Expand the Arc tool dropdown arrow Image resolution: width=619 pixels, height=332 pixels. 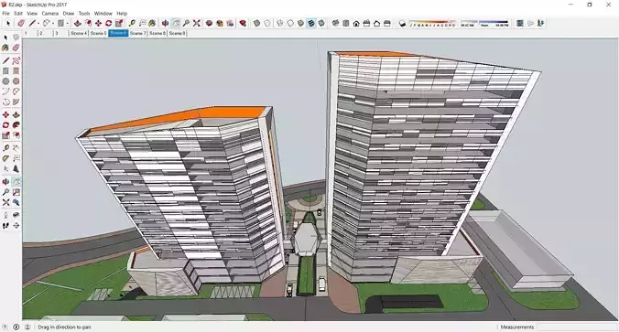click(52, 23)
